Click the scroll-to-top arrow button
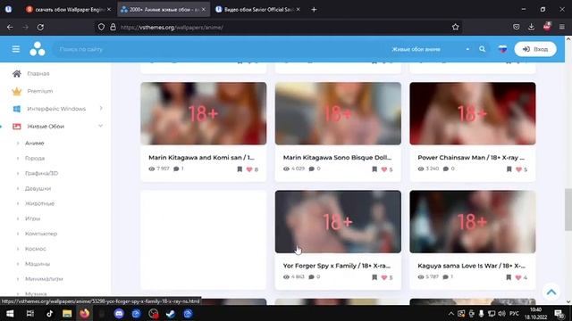 point(551,292)
